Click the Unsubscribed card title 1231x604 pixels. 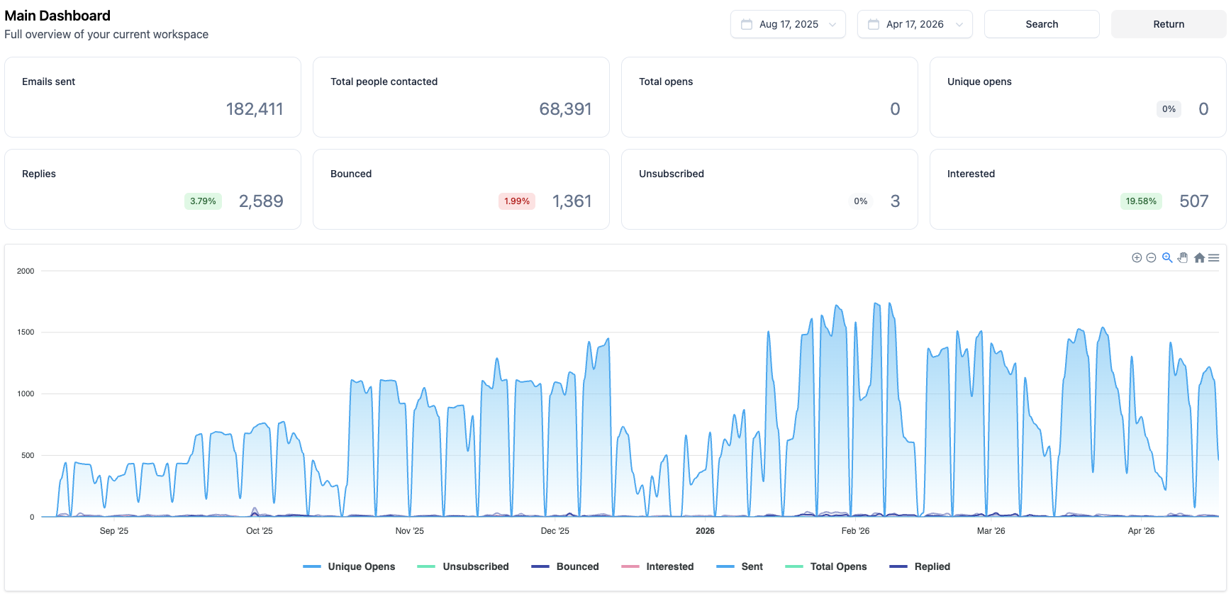(672, 174)
